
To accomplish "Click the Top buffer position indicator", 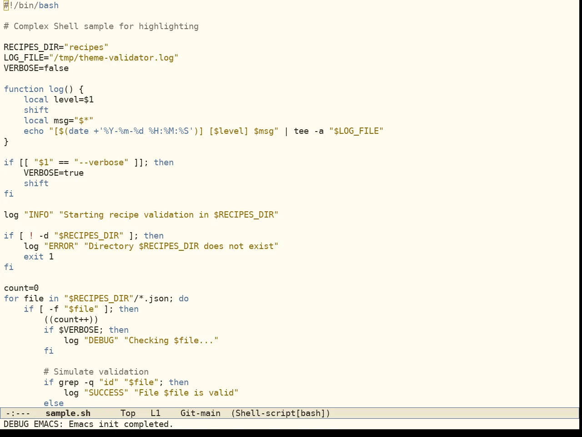I will point(128,413).
